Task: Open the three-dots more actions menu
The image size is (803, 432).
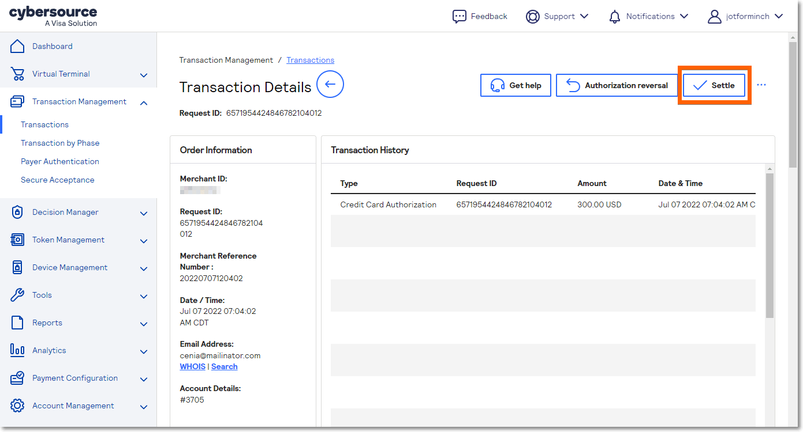Action: [x=761, y=85]
